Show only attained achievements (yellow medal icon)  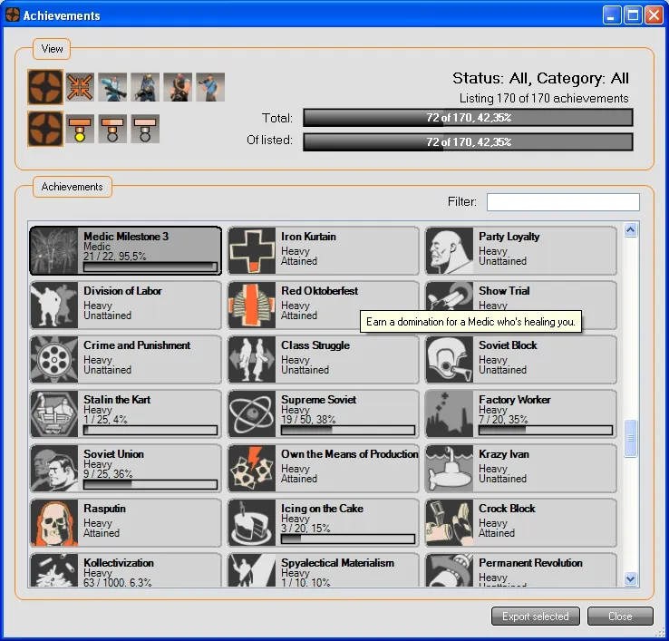click(x=80, y=128)
